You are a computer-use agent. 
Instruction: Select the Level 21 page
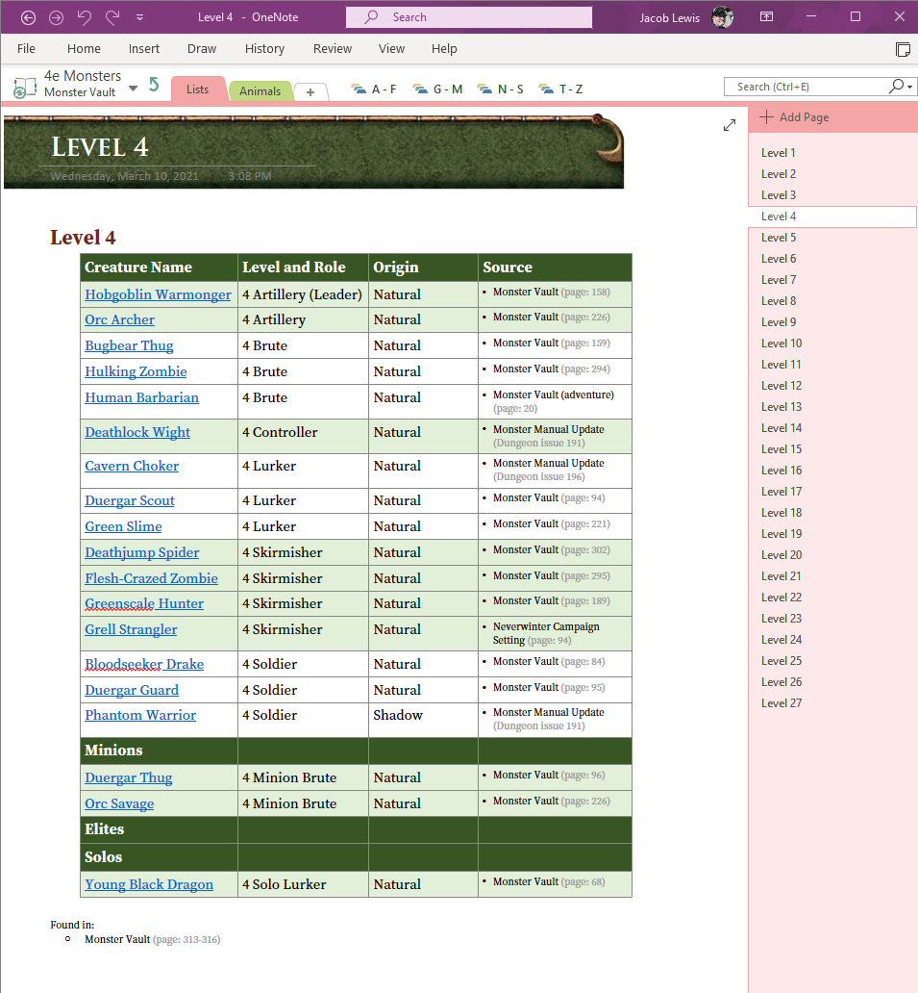[x=831, y=576]
